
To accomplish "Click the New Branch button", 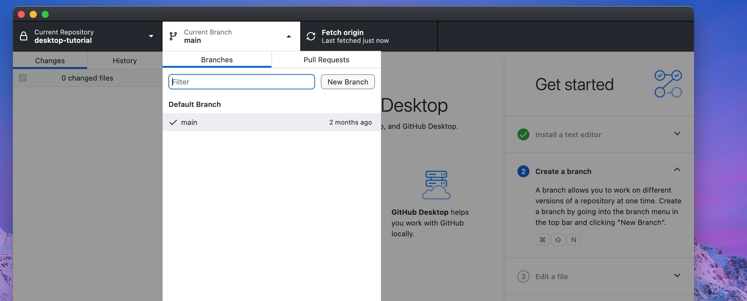I will [347, 81].
